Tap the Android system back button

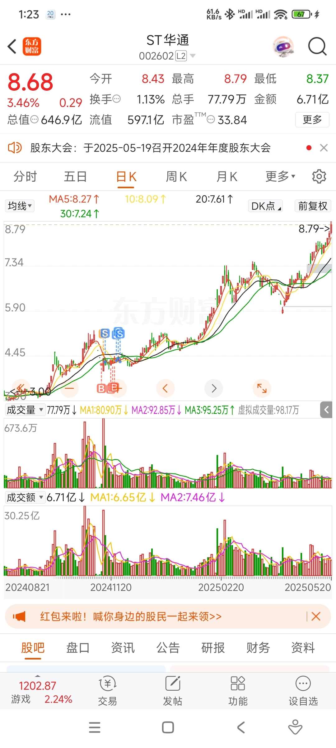click(241, 727)
